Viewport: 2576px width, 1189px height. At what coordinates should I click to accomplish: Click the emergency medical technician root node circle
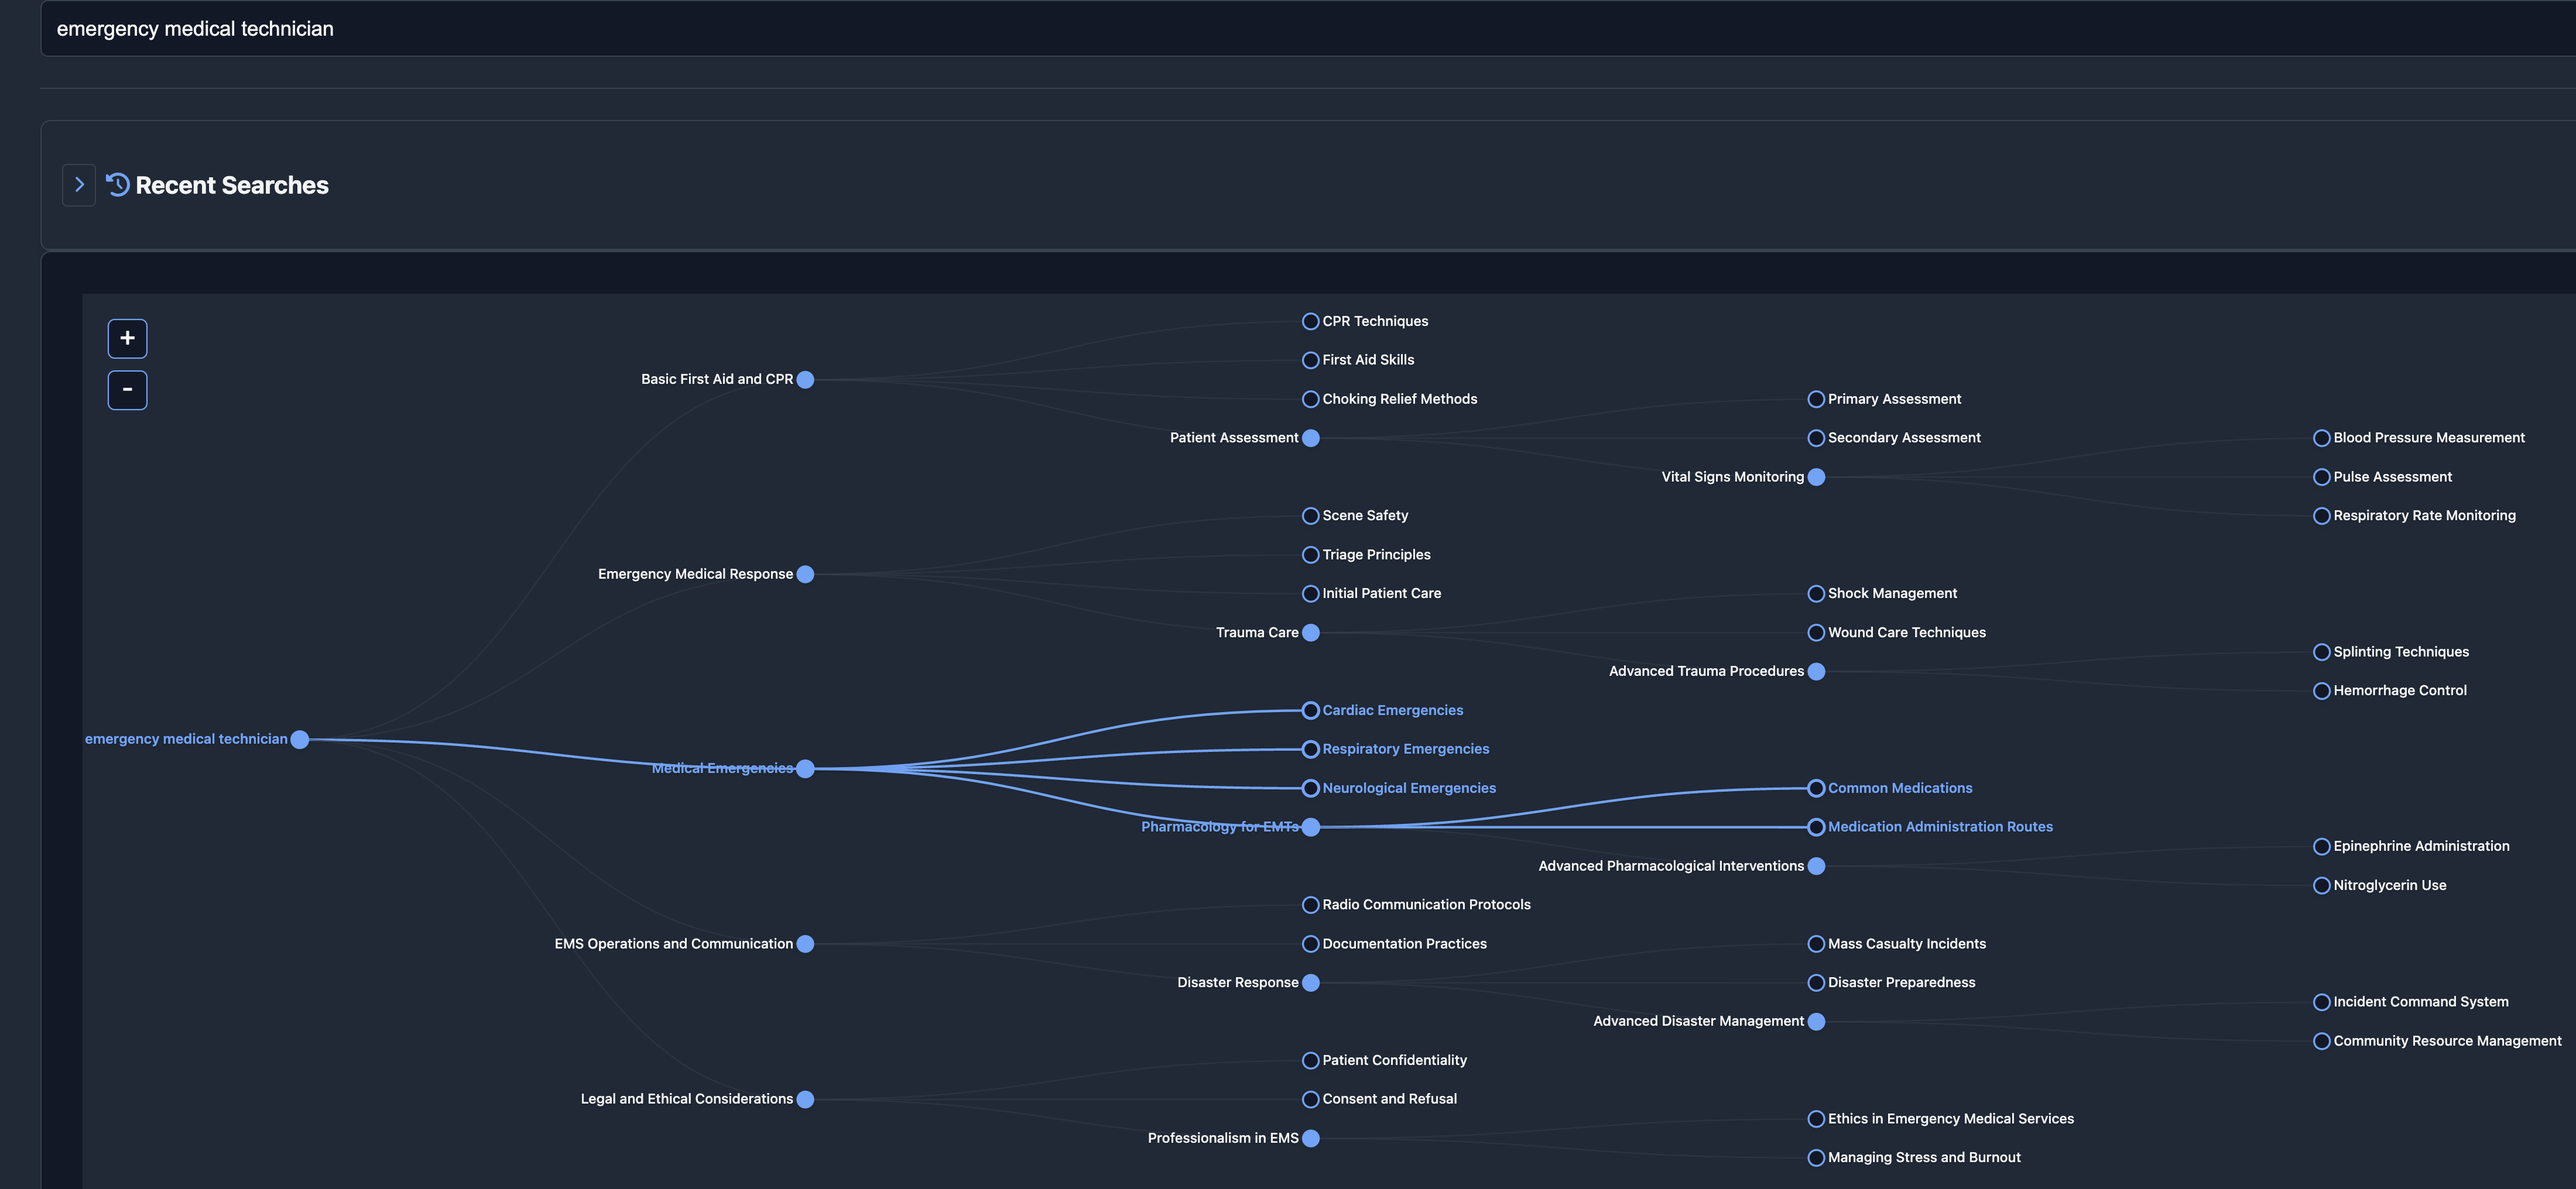(300, 740)
